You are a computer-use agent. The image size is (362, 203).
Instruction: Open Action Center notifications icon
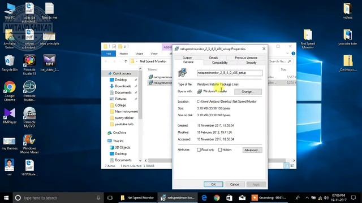[x=354, y=198]
